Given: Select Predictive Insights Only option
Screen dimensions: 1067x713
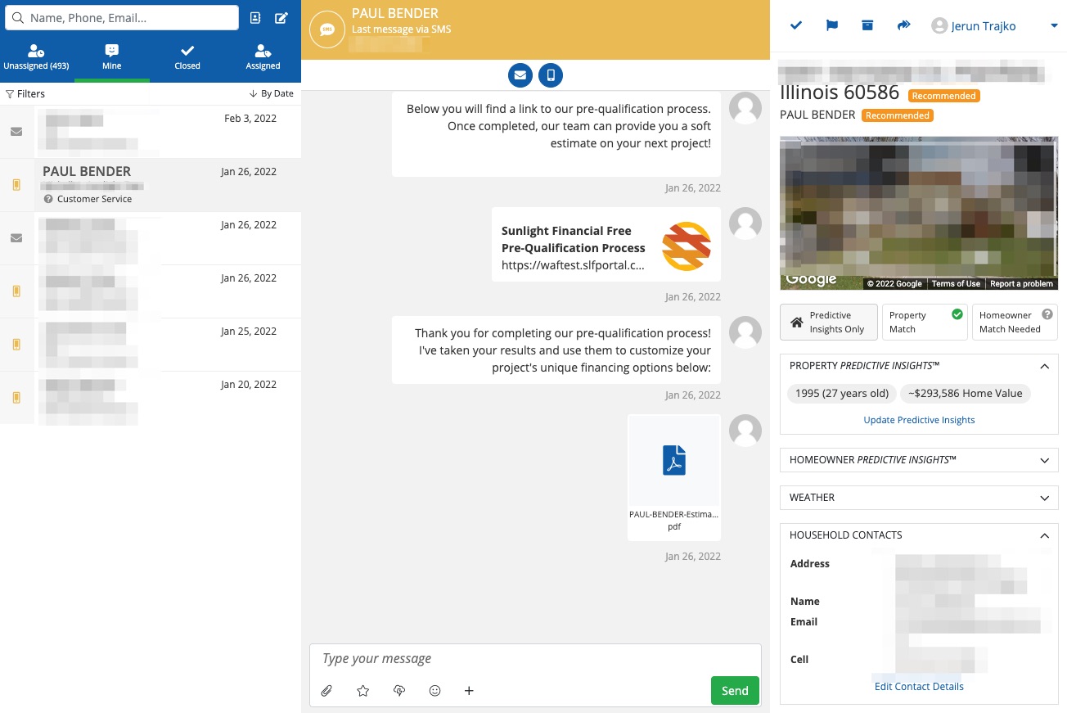Looking at the screenshot, I should (828, 323).
